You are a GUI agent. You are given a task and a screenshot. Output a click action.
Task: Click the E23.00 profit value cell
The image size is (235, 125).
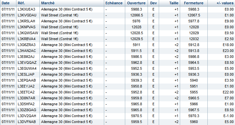[x=222, y=51]
